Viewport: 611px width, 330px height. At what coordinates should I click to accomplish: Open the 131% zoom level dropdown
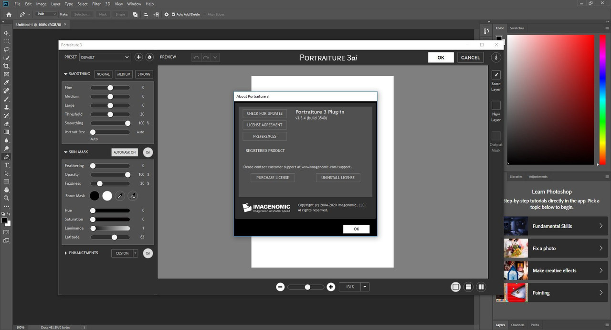pyautogui.click(x=365, y=287)
